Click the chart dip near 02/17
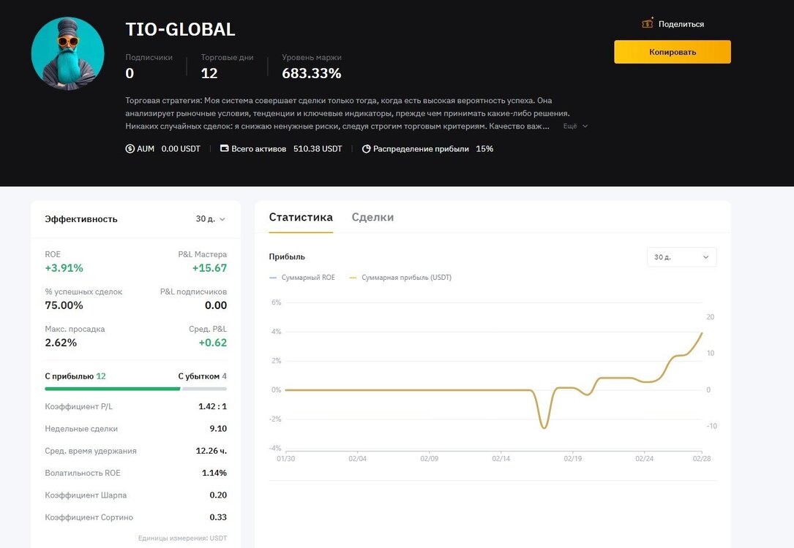Viewport: 794px width, 548px height. (x=544, y=427)
